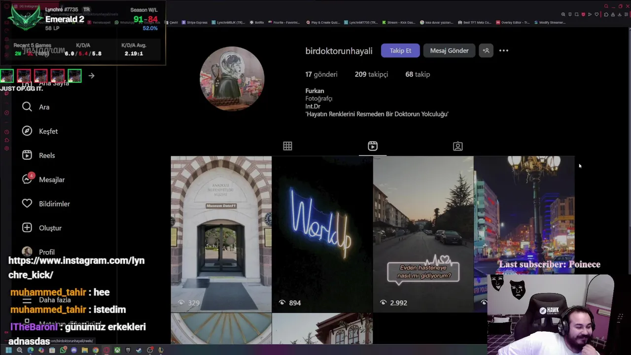Screen dimensions: 631x355
Task: Open Discord from the taskbar
Action: click(74, 350)
